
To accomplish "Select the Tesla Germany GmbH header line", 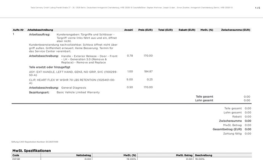I will point(131,8).
